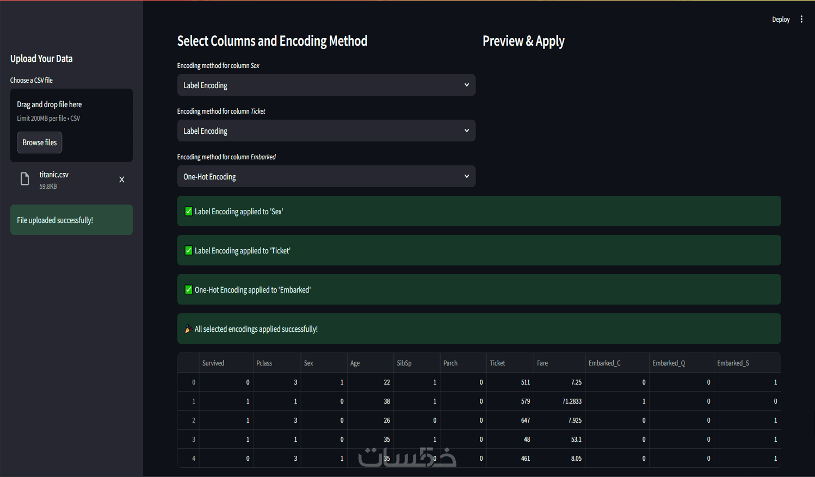Sort table by Survived column header

(x=213, y=363)
